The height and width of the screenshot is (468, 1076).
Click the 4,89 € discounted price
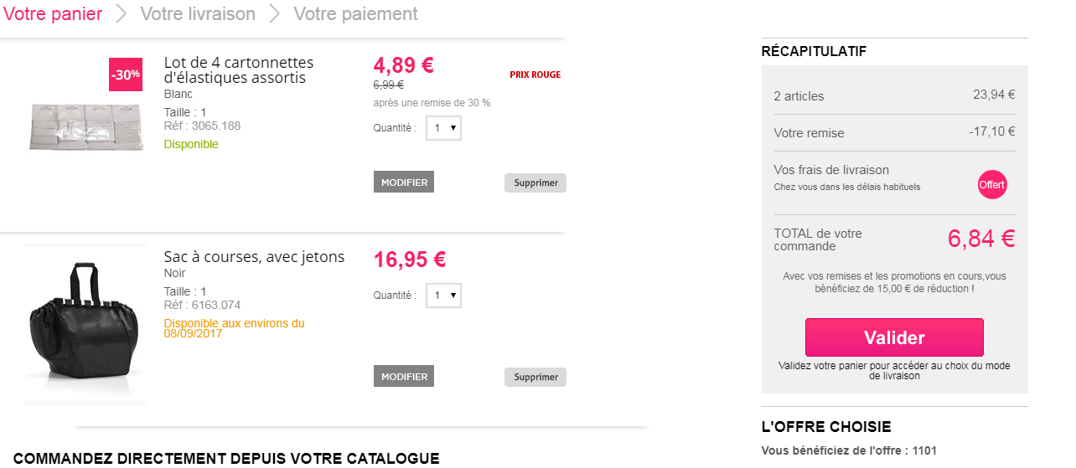(403, 65)
